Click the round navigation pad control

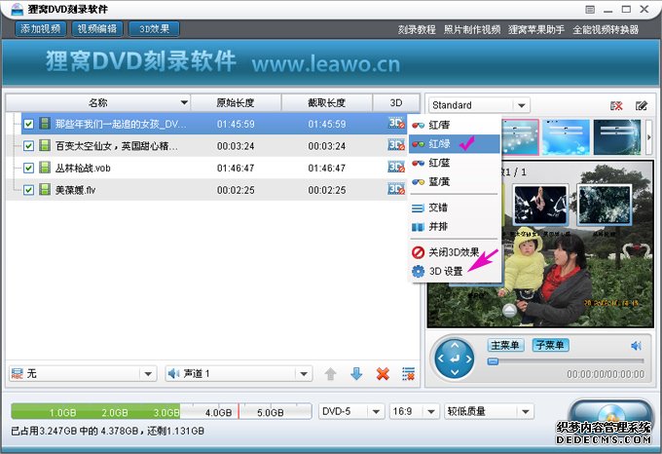[x=455, y=359]
